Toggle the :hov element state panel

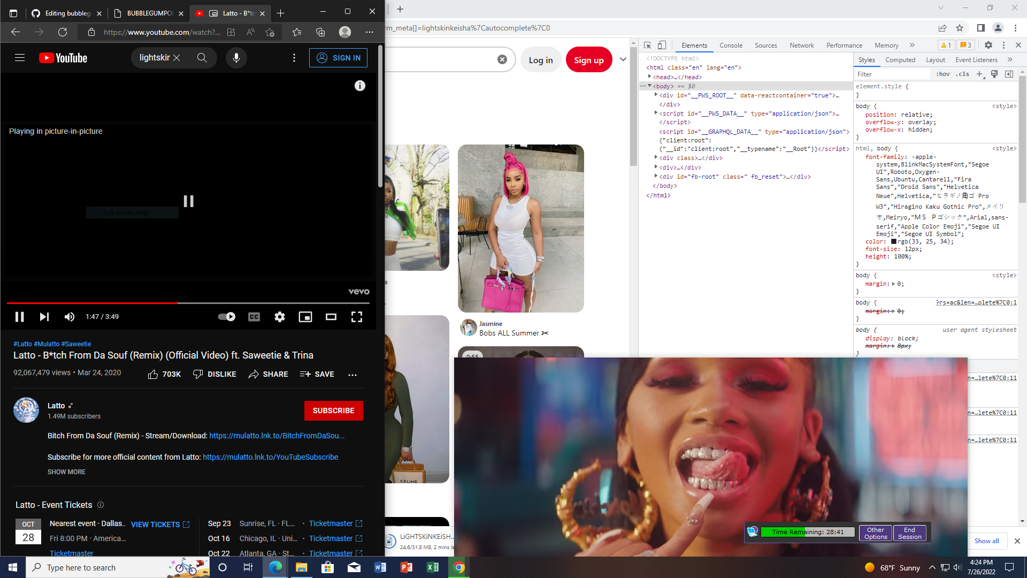coord(942,74)
